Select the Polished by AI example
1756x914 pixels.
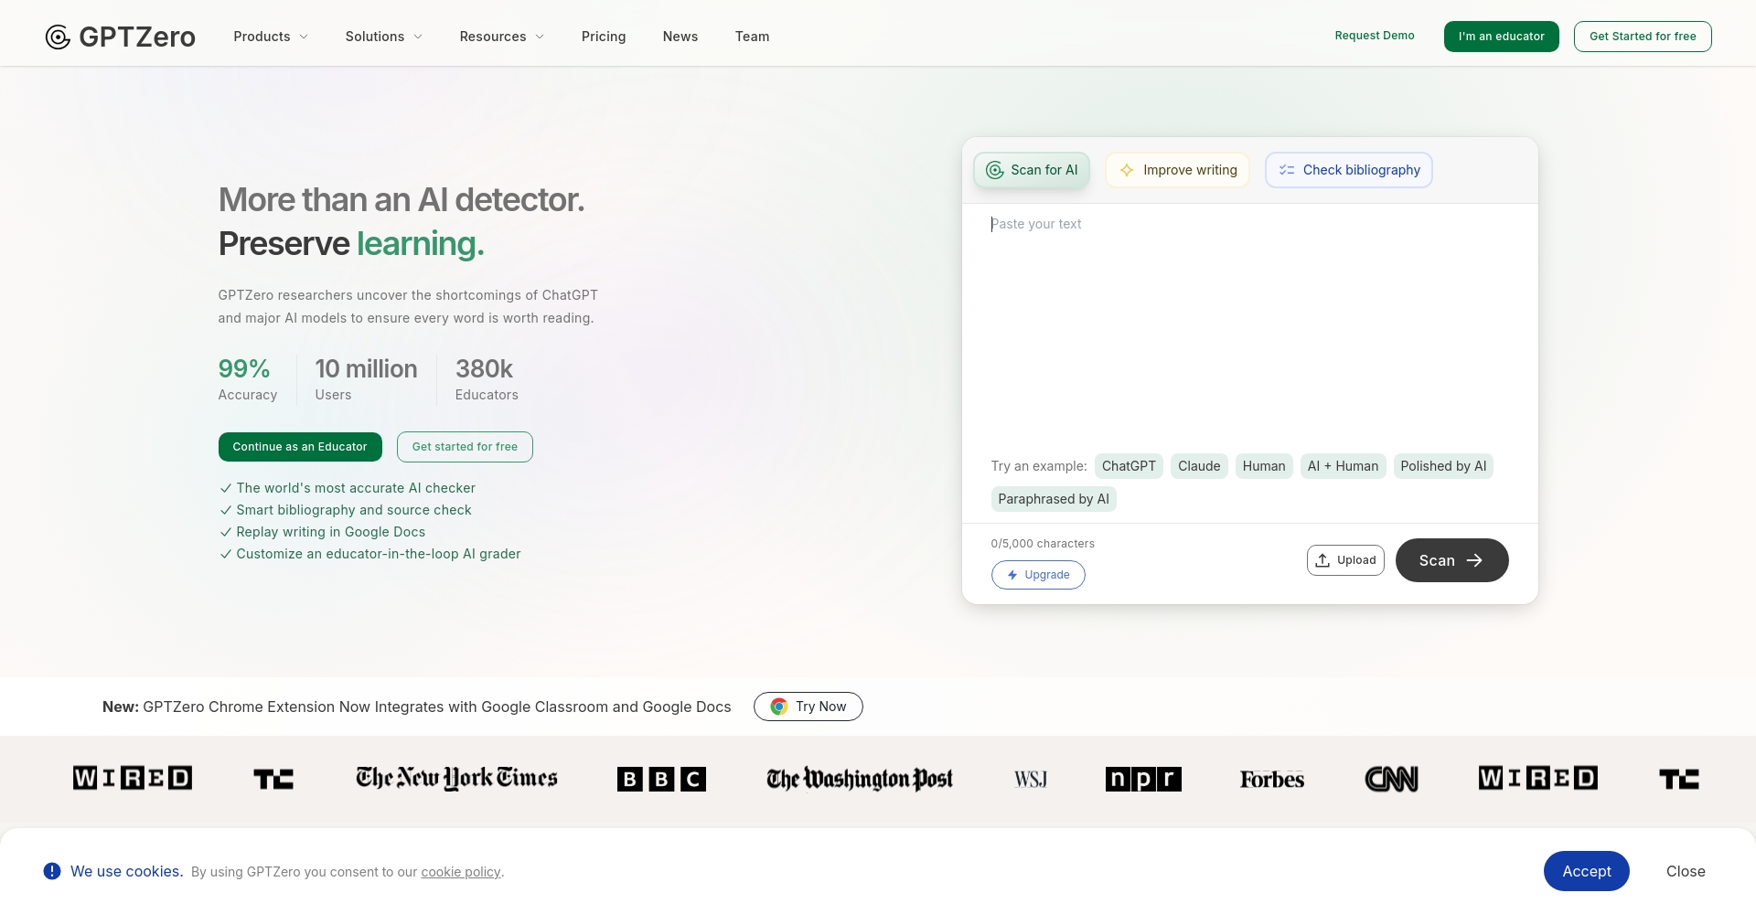[x=1443, y=466]
